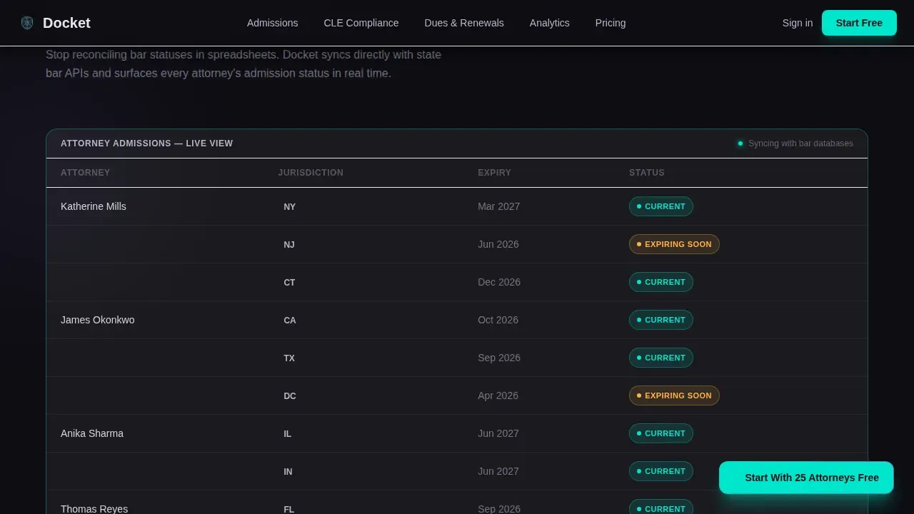Click the CURRENT badge in CA row

pos(661,320)
